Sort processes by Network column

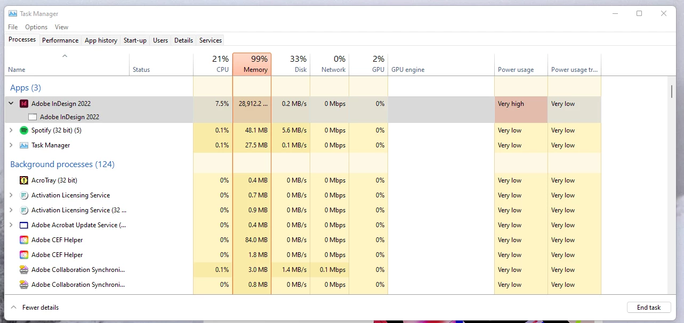coord(329,64)
